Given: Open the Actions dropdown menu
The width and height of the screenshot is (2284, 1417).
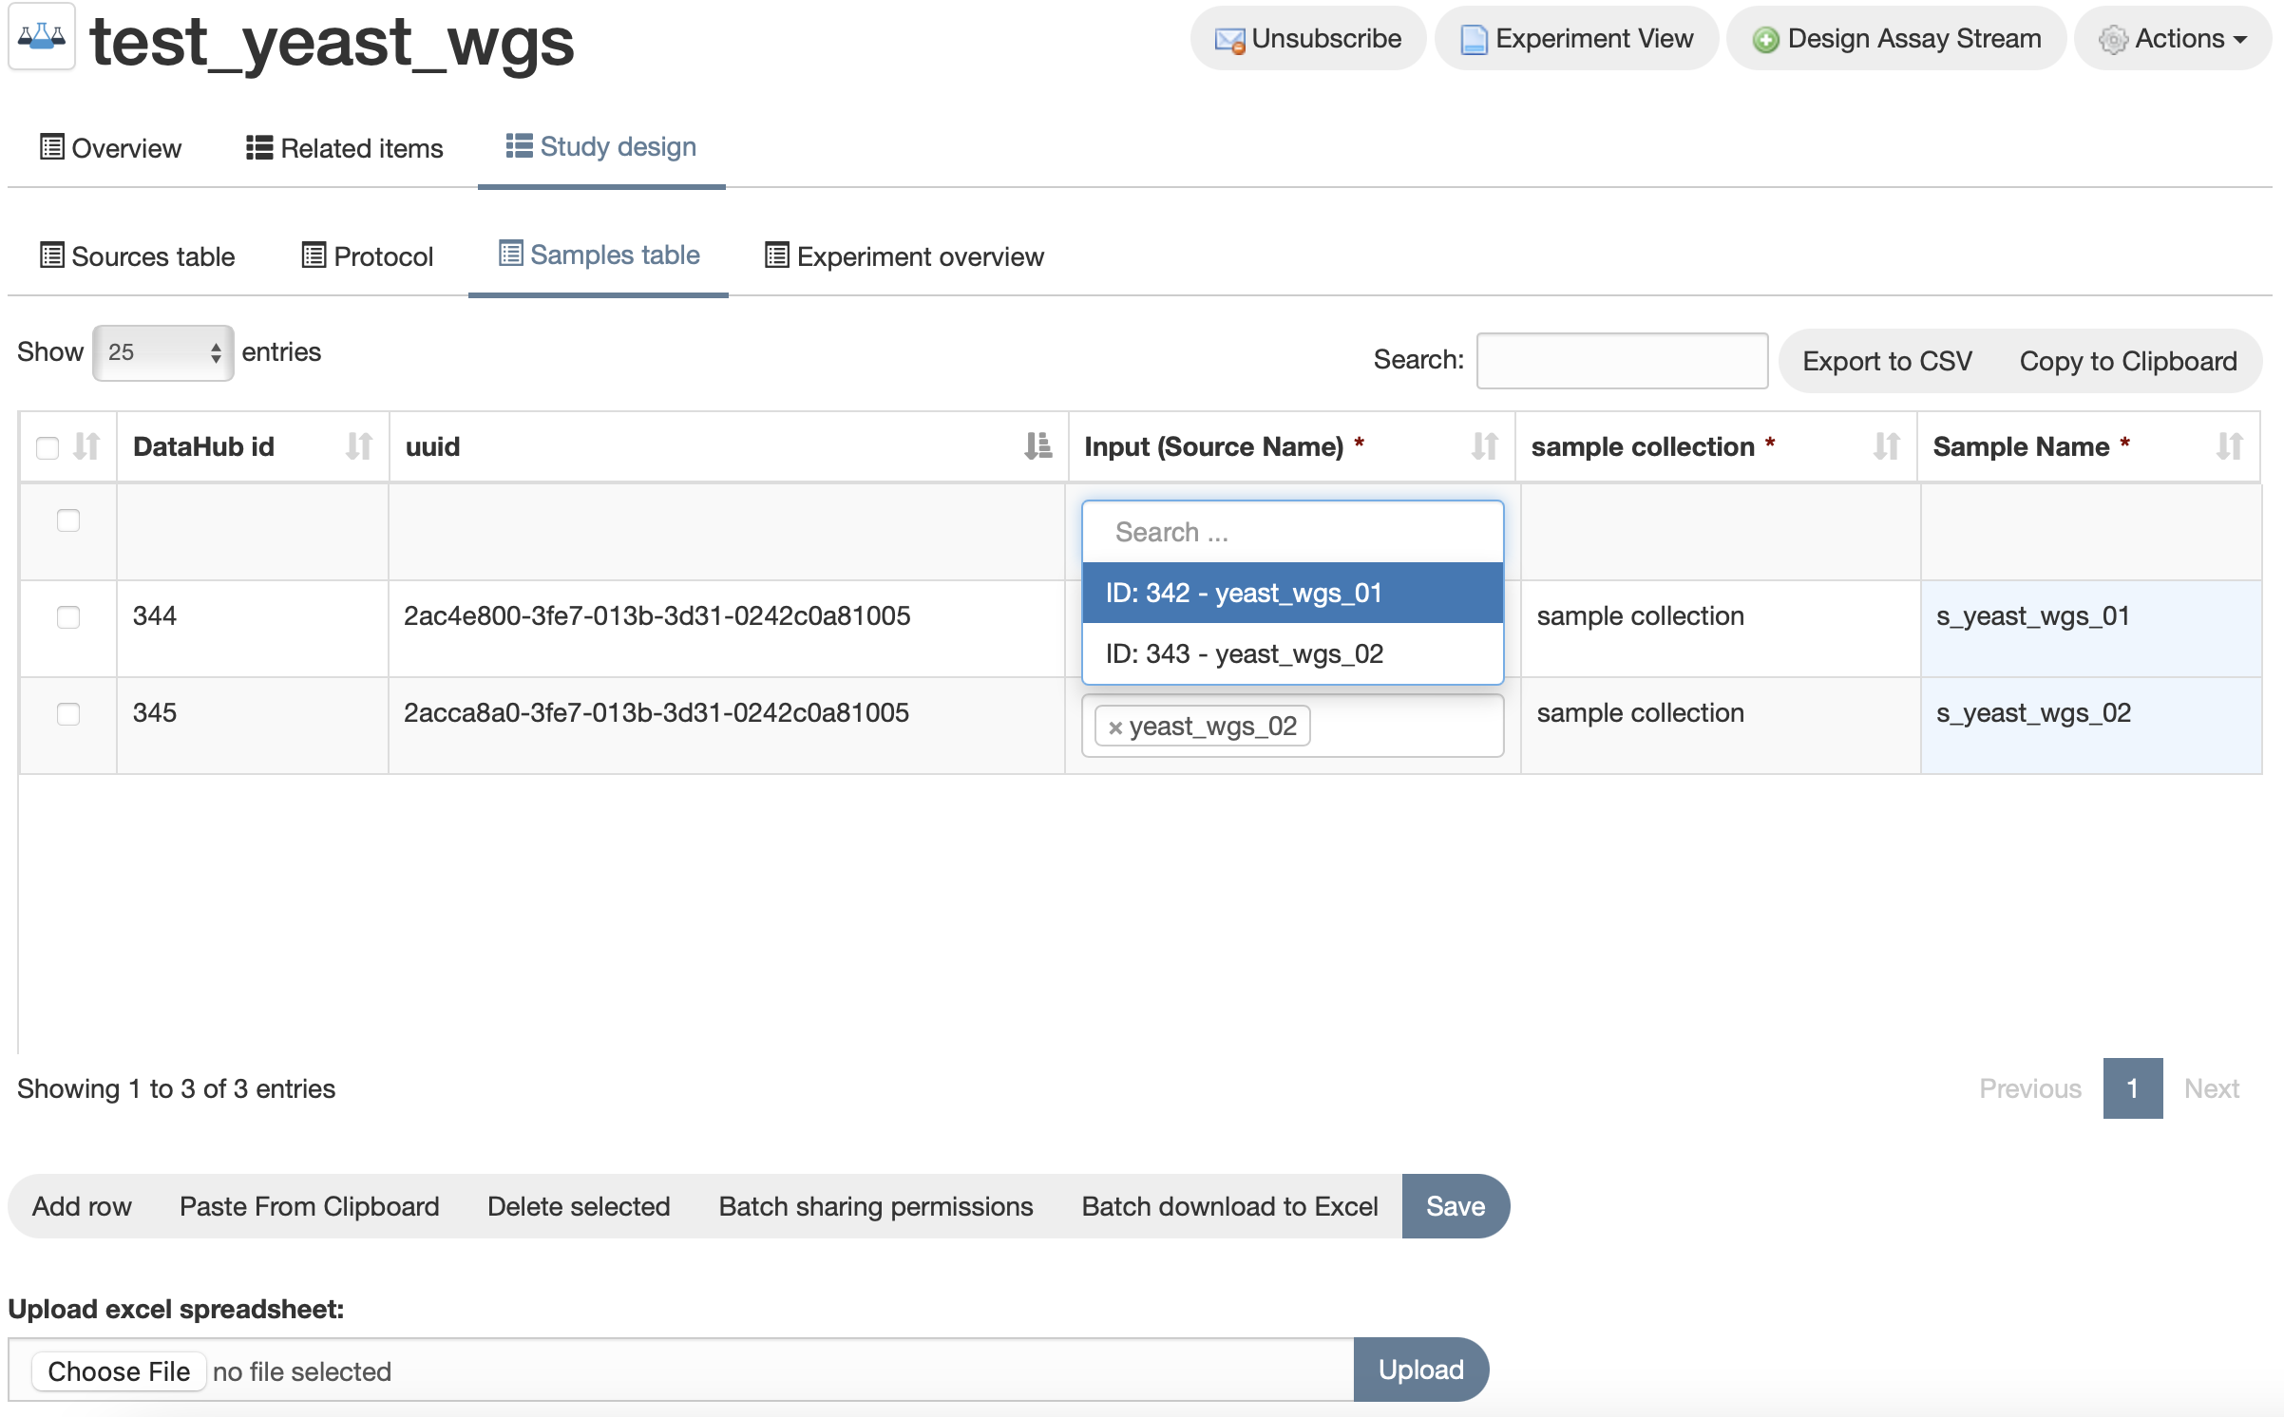Looking at the screenshot, I should (2174, 39).
